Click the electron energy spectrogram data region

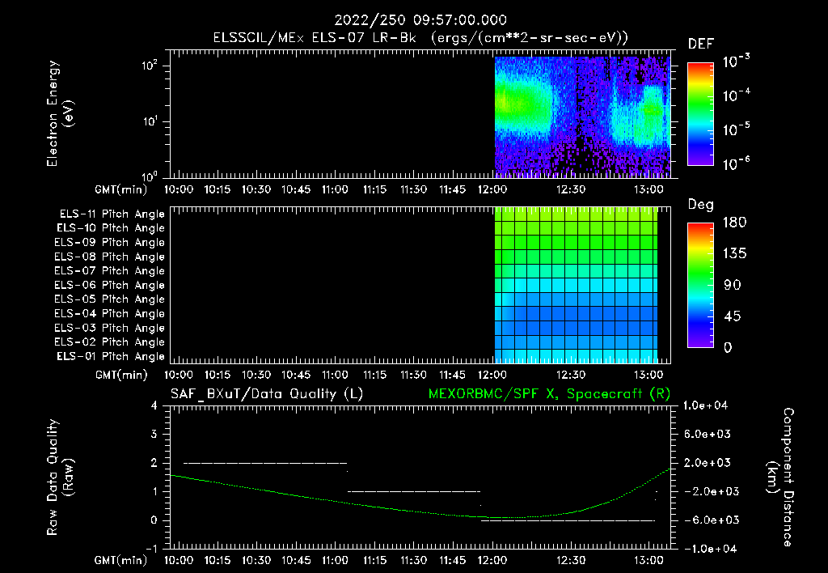tap(582, 117)
